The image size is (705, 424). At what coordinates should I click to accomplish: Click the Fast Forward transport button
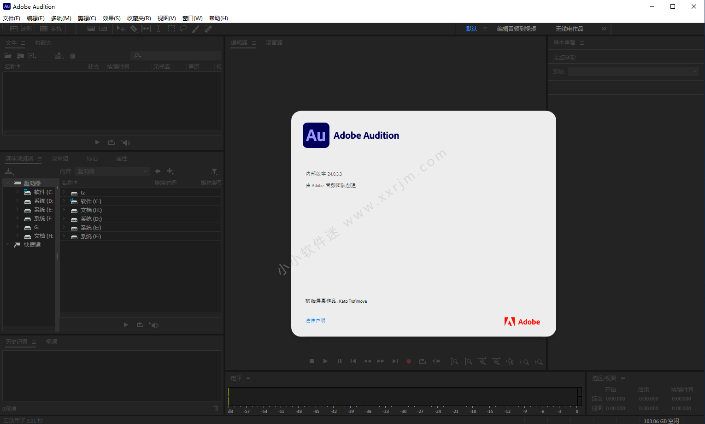click(381, 361)
